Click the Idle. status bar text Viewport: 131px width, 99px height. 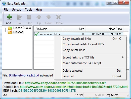tap(5, 95)
